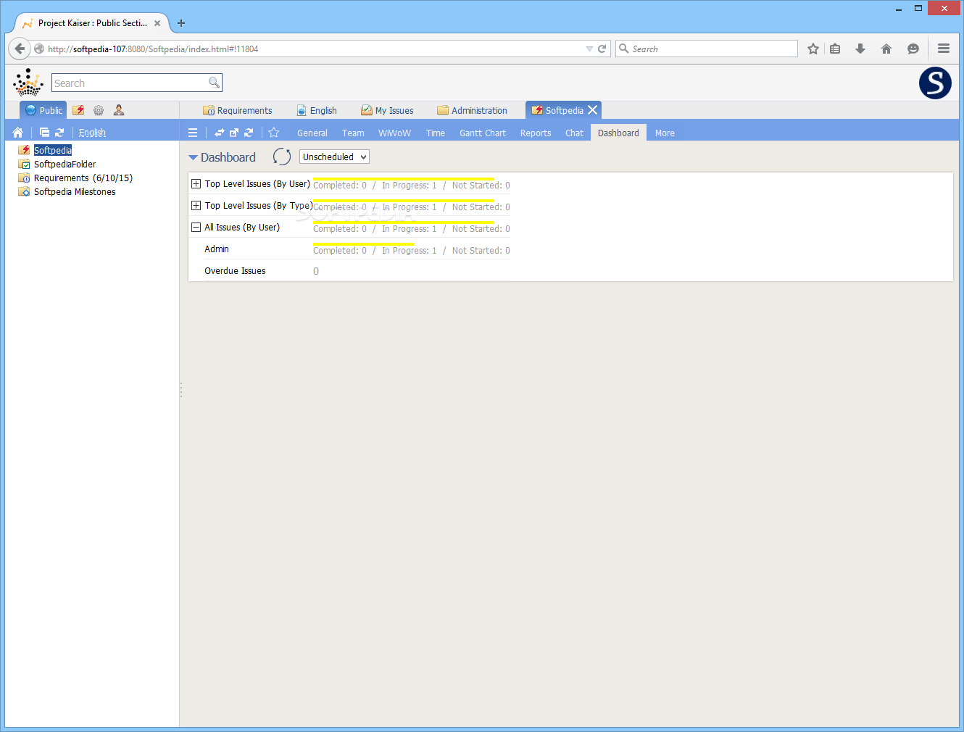Click the magnifier icon in Kaiser search box
The image size is (964, 732).
214,83
